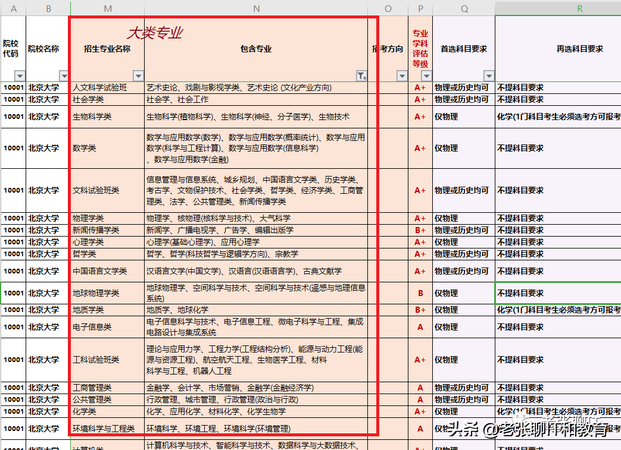This screenshot has height=450, width=621.
Task: Open the filter arrow on 院校名称 column
Action: (x=63, y=76)
